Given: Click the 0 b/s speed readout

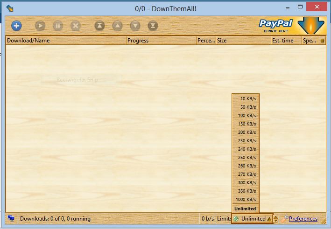Looking at the screenshot, I should pyautogui.click(x=208, y=219).
